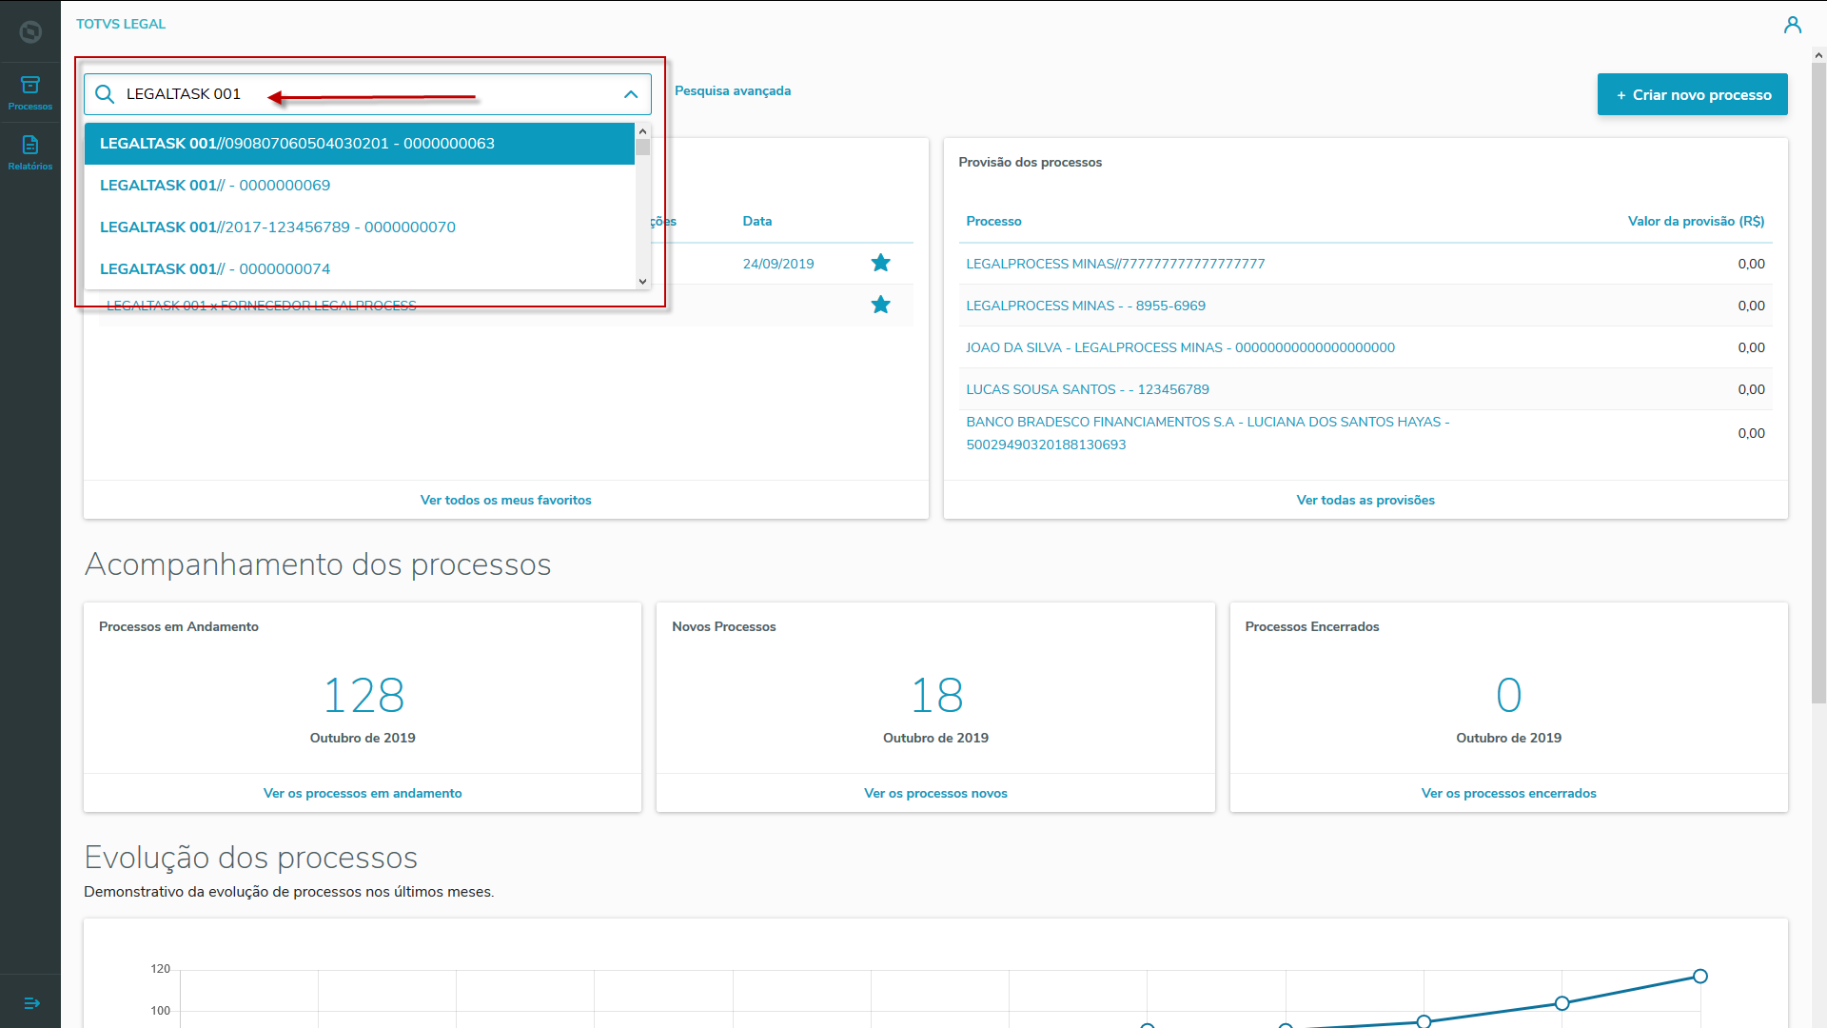This screenshot has width=1827, height=1028.
Task: Open Pesquisa avançada link
Action: coord(732,91)
